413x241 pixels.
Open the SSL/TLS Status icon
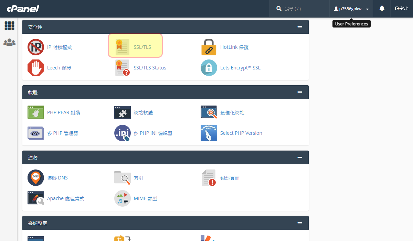pyautogui.click(x=123, y=68)
